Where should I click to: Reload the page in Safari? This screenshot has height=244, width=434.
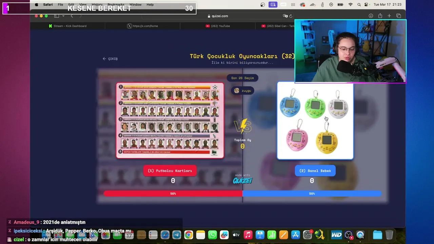pos(291,16)
